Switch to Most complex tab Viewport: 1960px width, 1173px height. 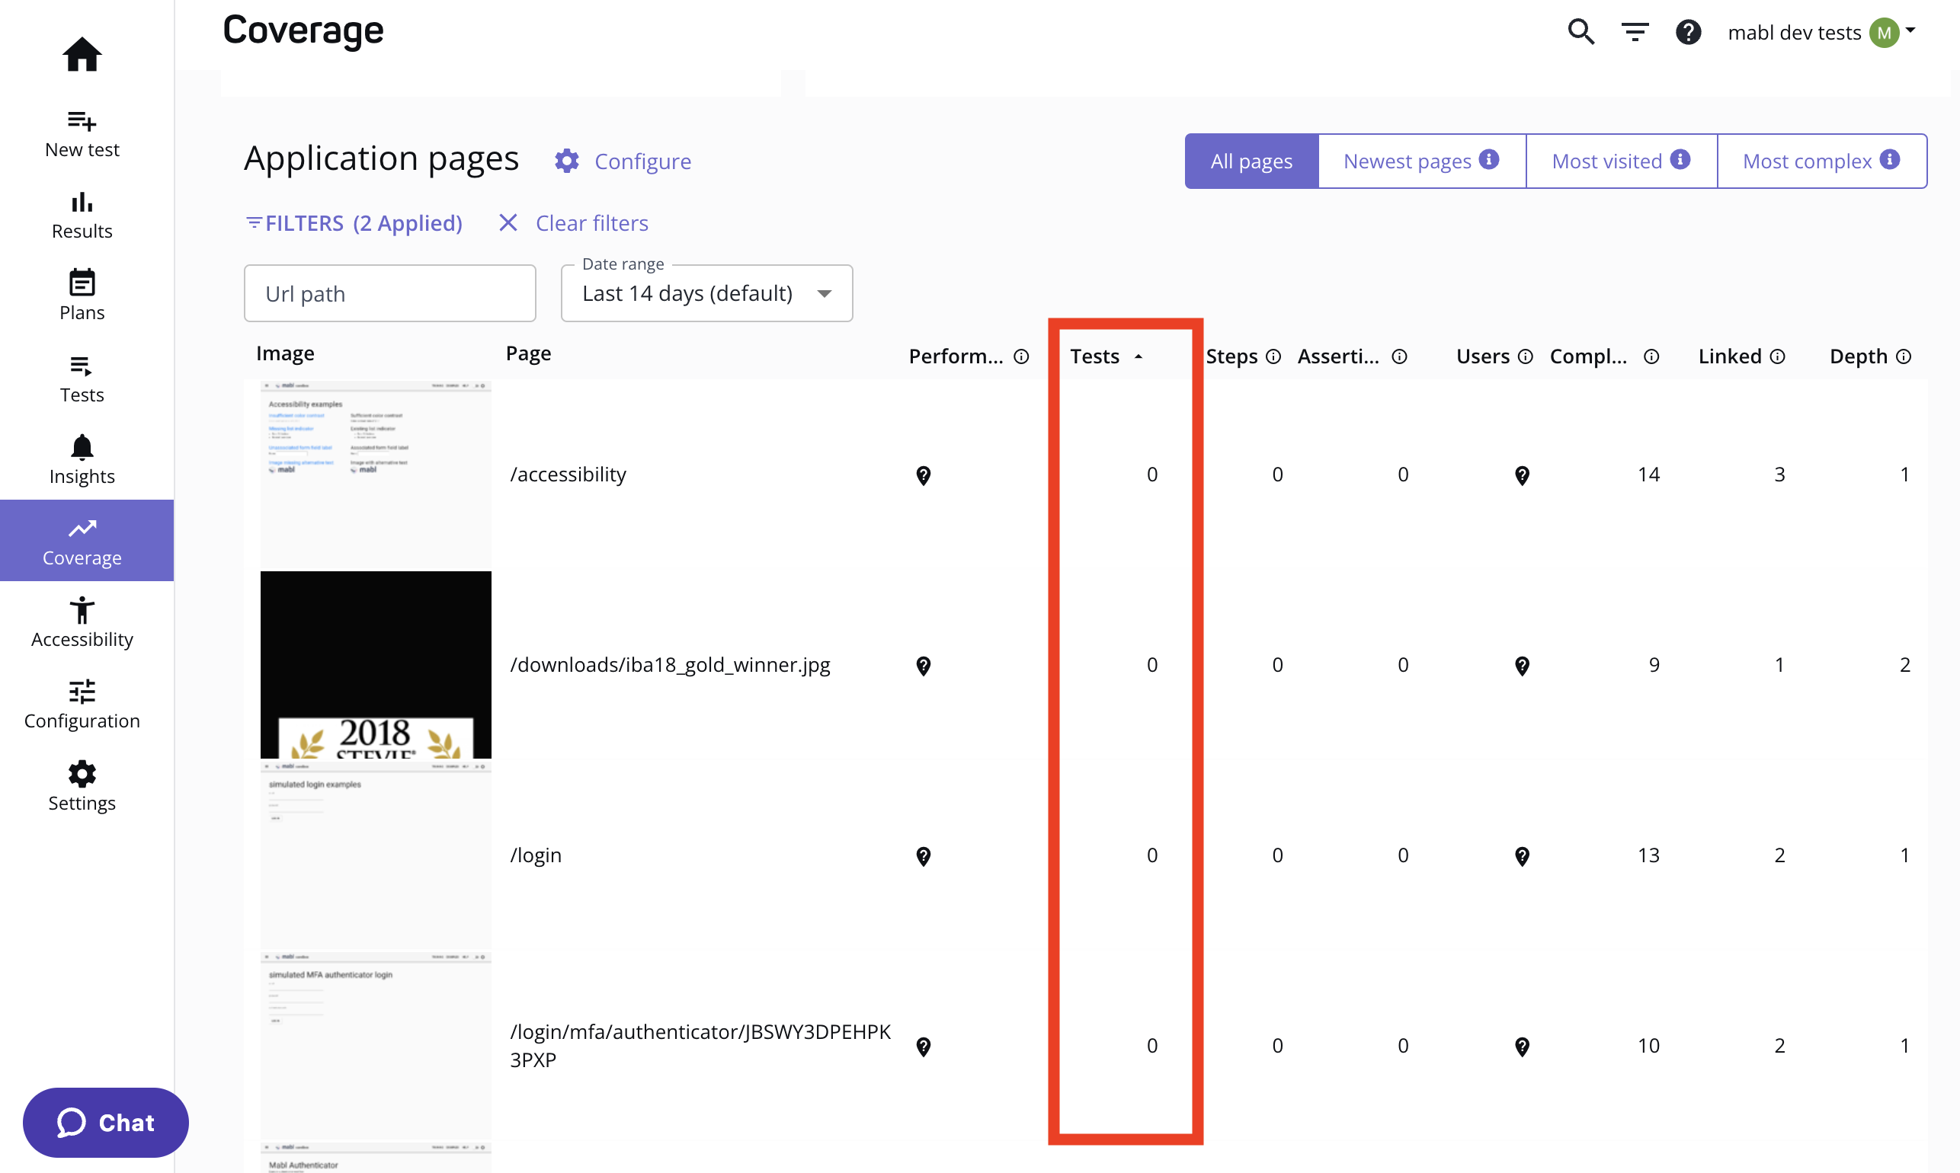(1821, 161)
